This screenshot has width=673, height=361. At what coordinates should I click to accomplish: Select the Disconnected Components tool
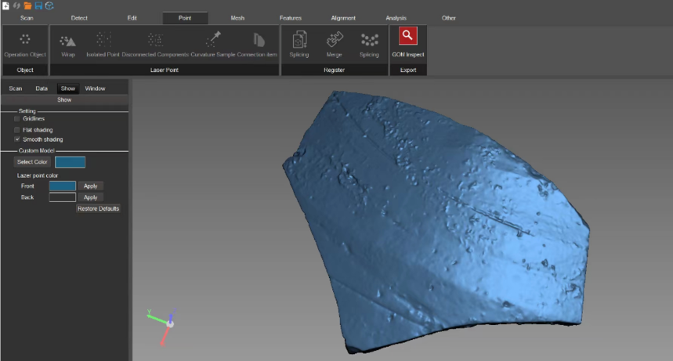(x=155, y=45)
